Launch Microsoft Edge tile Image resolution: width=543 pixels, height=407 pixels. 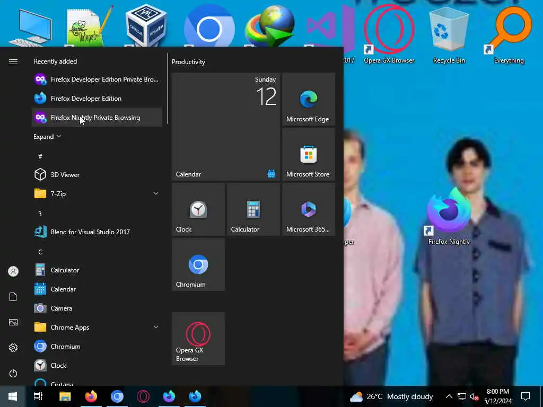click(x=309, y=99)
